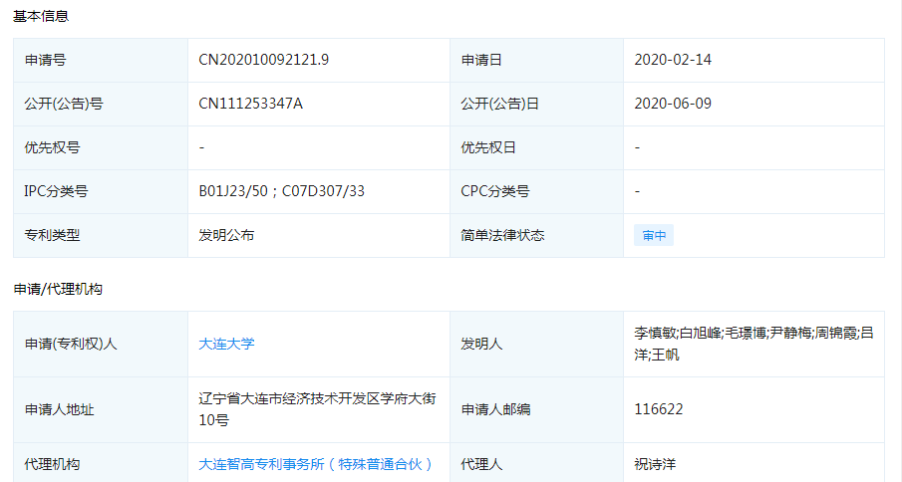Open the 大连智高专利事务所 agency link
This screenshot has width=902, height=482.
coord(316,464)
